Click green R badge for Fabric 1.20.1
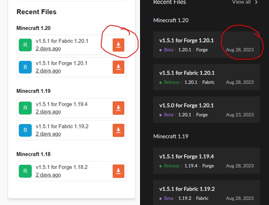This screenshot has width=269, height=205. tap(25, 45)
